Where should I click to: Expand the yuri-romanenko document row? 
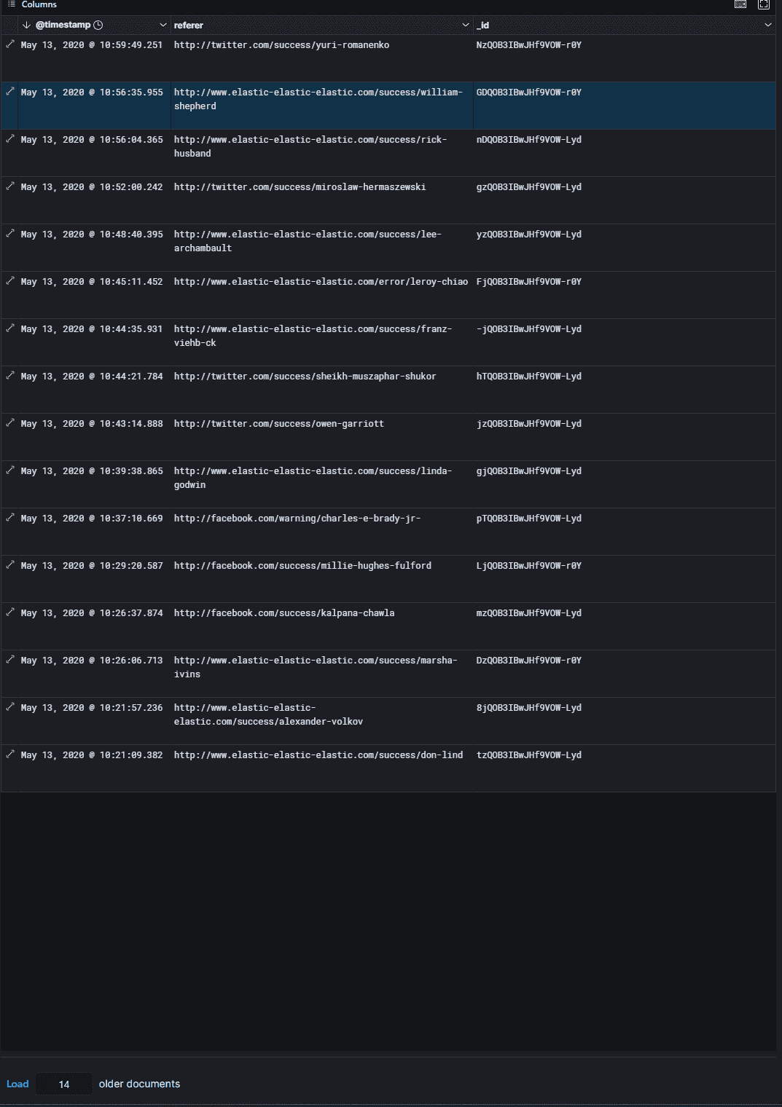[10, 44]
